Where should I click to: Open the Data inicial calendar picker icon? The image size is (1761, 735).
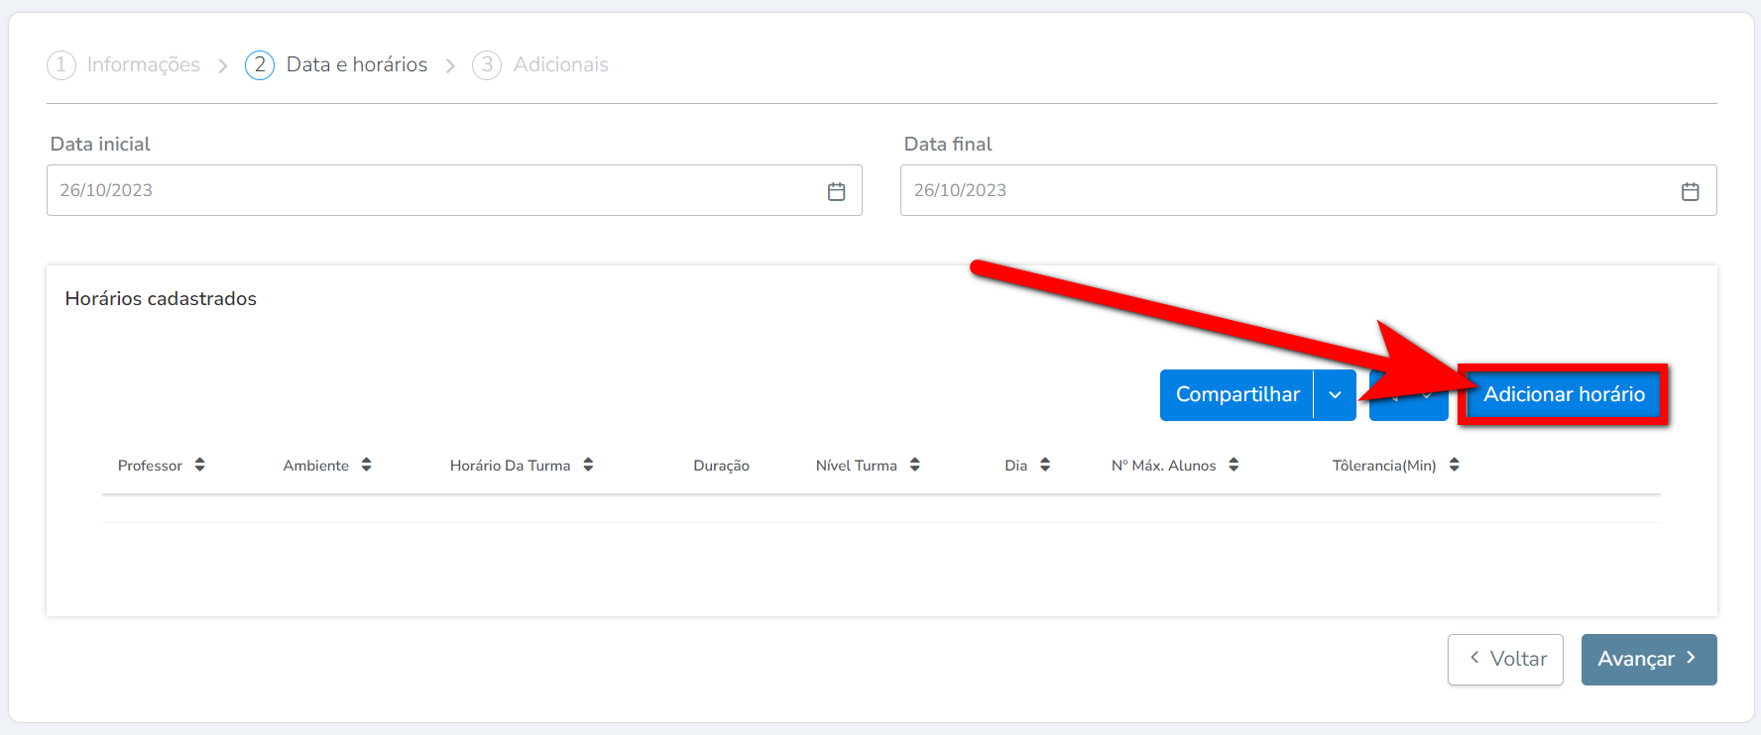836,191
